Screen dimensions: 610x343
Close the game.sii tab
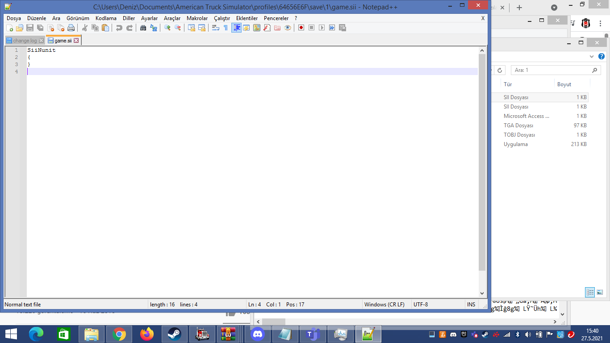76,41
